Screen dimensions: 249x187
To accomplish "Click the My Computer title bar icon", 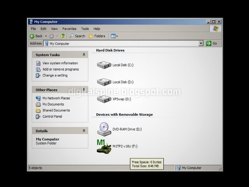I will tap(31, 22).
